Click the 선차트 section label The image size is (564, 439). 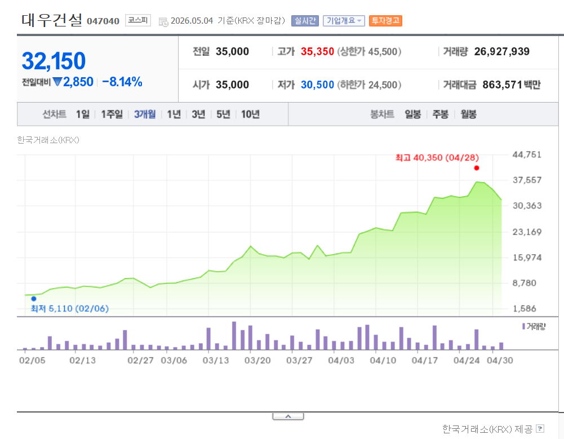(54, 114)
